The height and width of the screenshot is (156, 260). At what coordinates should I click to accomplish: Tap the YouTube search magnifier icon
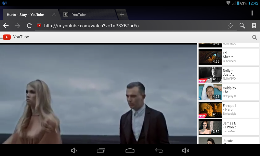(254, 37)
